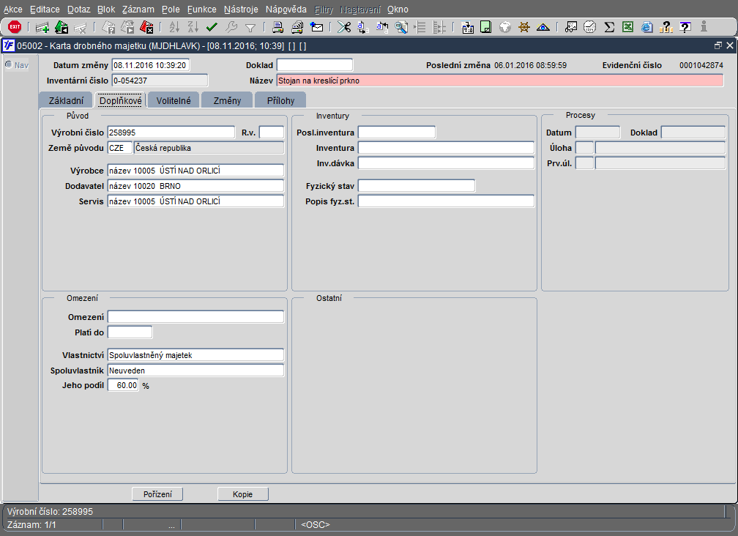Click the single printer icon
Image resolution: width=738 pixels, height=536 pixels.
pos(277,27)
